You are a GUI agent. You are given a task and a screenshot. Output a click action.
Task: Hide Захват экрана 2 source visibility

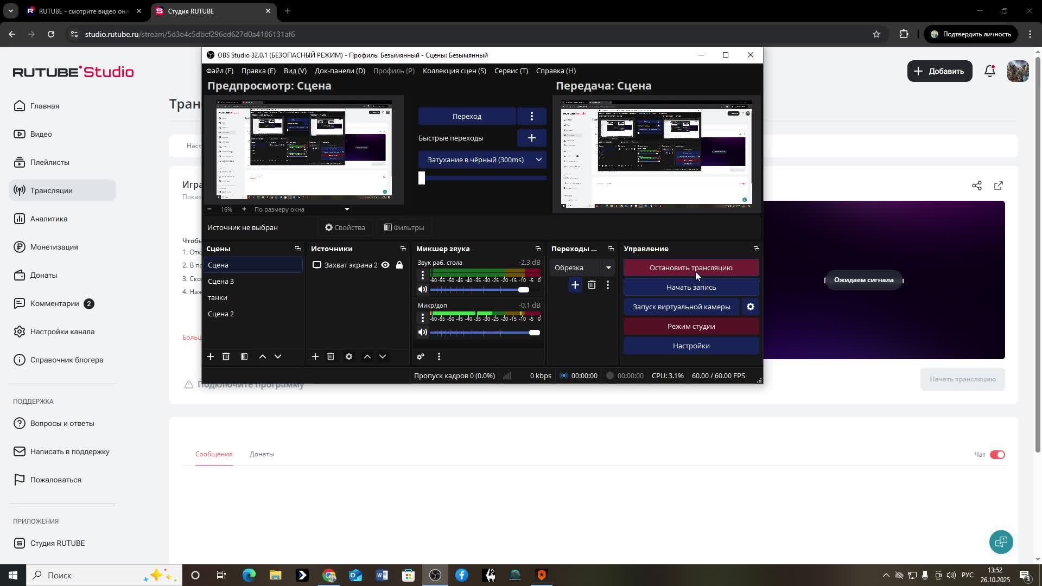coord(385,265)
